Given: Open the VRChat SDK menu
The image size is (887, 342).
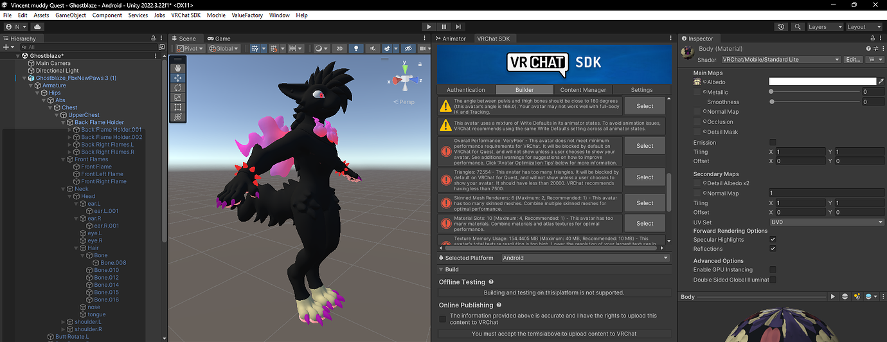Looking at the screenshot, I should click(186, 15).
